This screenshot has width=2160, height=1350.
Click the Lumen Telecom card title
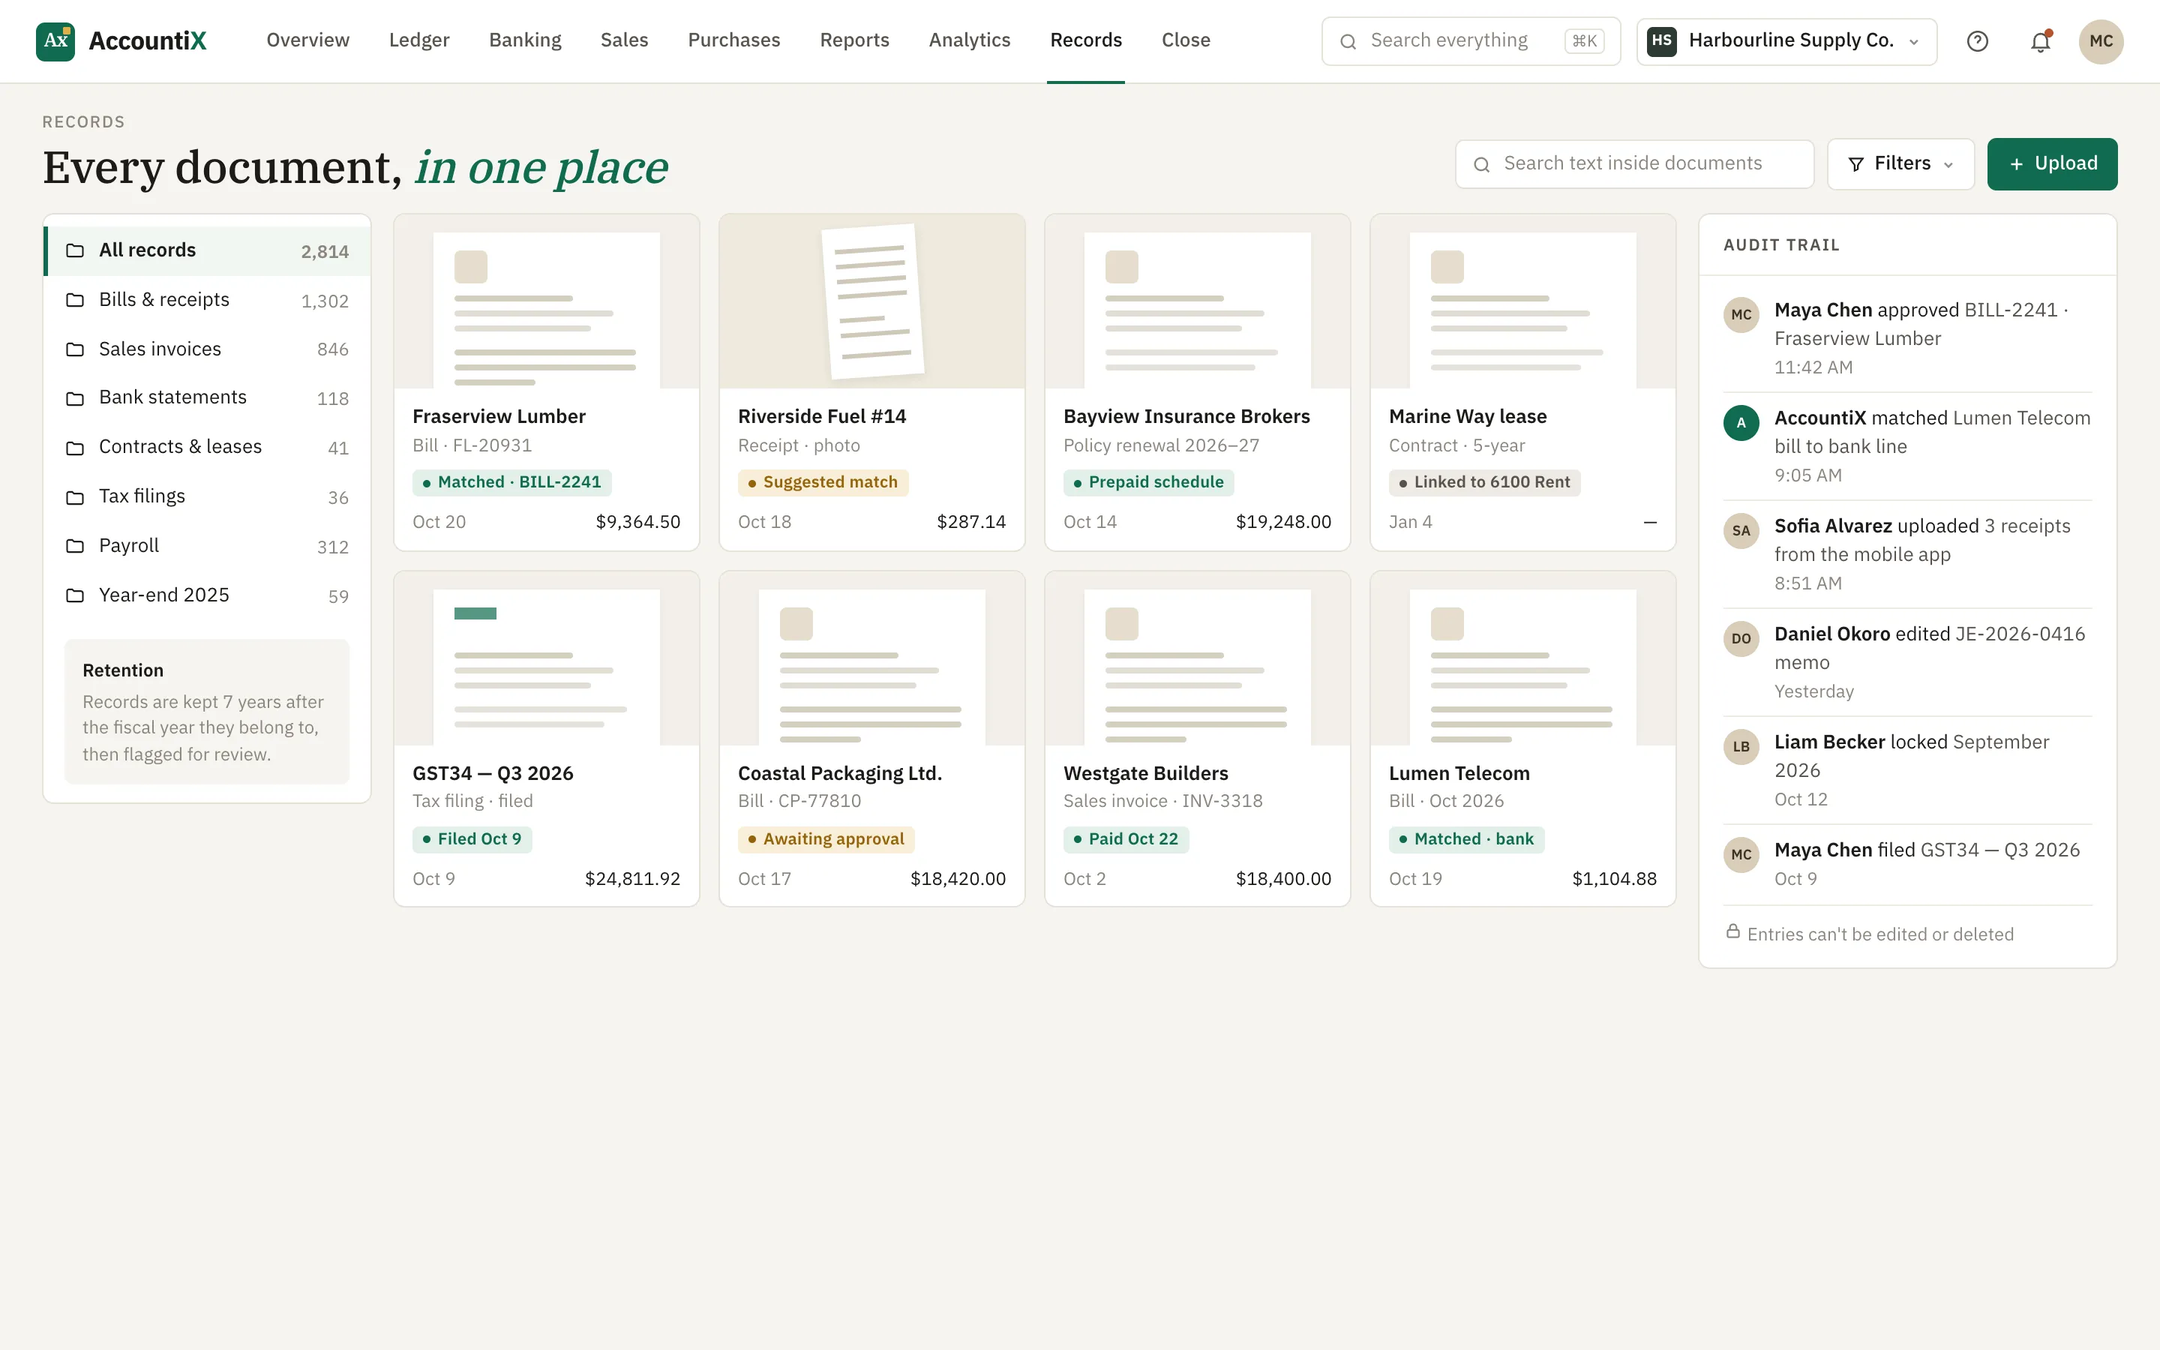pyautogui.click(x=1459, y=773)
